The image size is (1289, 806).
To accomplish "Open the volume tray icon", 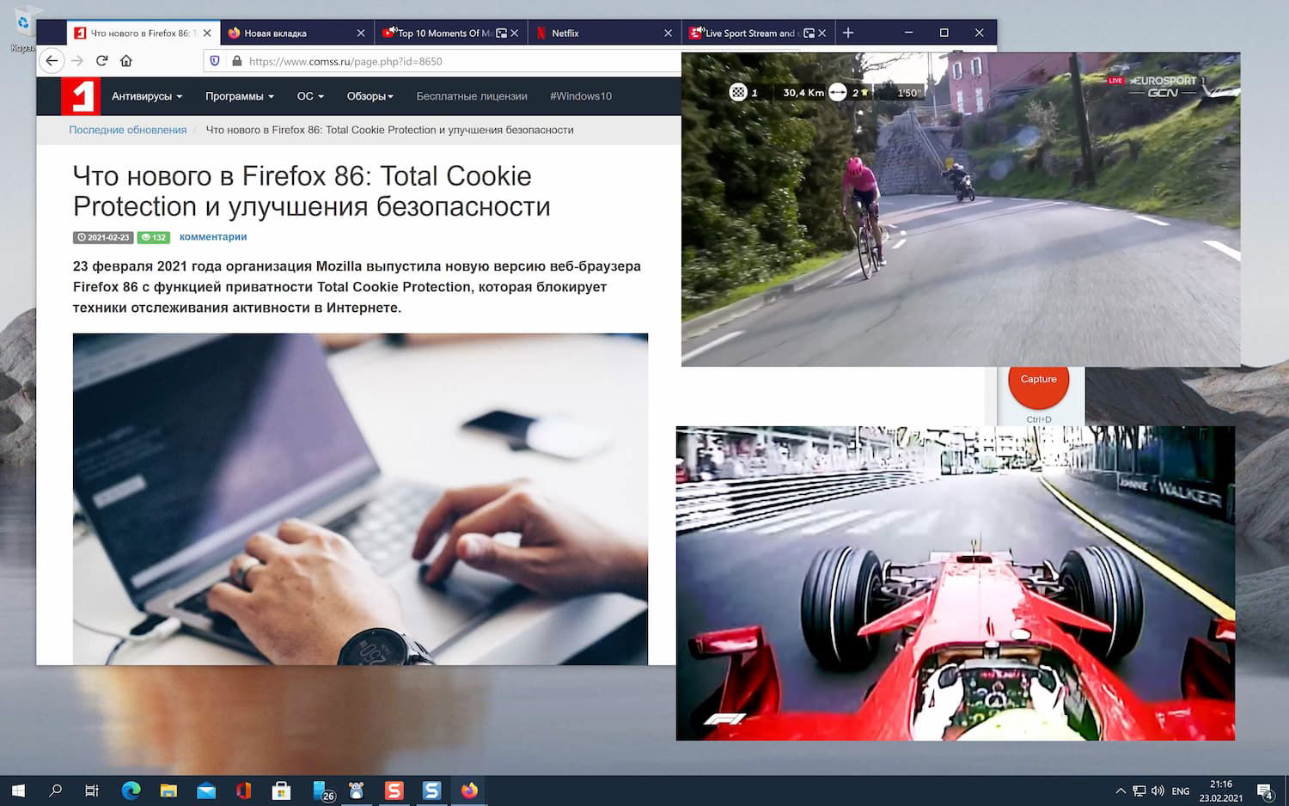I will click(1158, 791).
